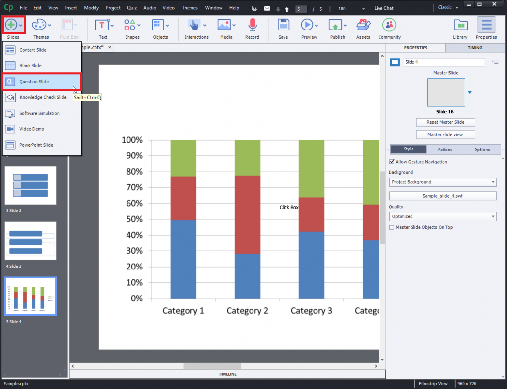Enable Master Slide Objects On Top
The width and height of the screenshot is (507, 389).
392,227
